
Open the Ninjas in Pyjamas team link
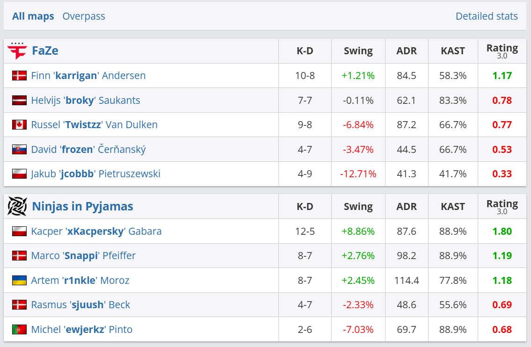click(82, 206)
